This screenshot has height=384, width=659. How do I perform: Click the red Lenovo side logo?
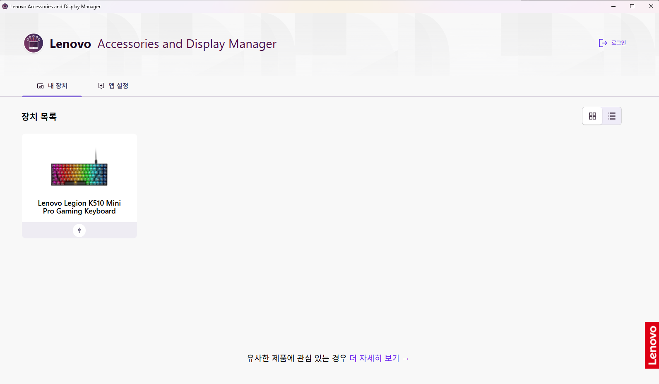pyautogui.click(x=652, y=345)
